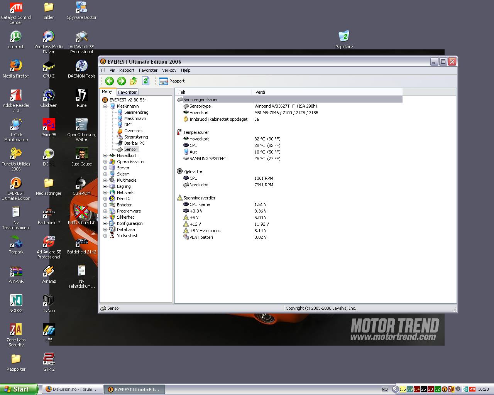
Task: Expand the DirectX tree node
Action: pyautogui.click(x=105, y=199)
